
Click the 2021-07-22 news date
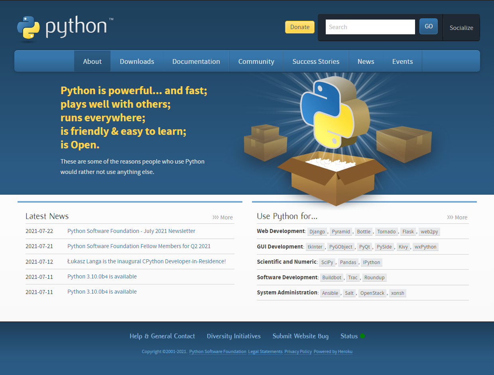[39, 231]
